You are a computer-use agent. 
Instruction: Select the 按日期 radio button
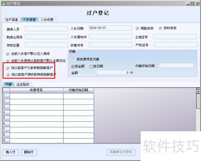tap(91, 67)
